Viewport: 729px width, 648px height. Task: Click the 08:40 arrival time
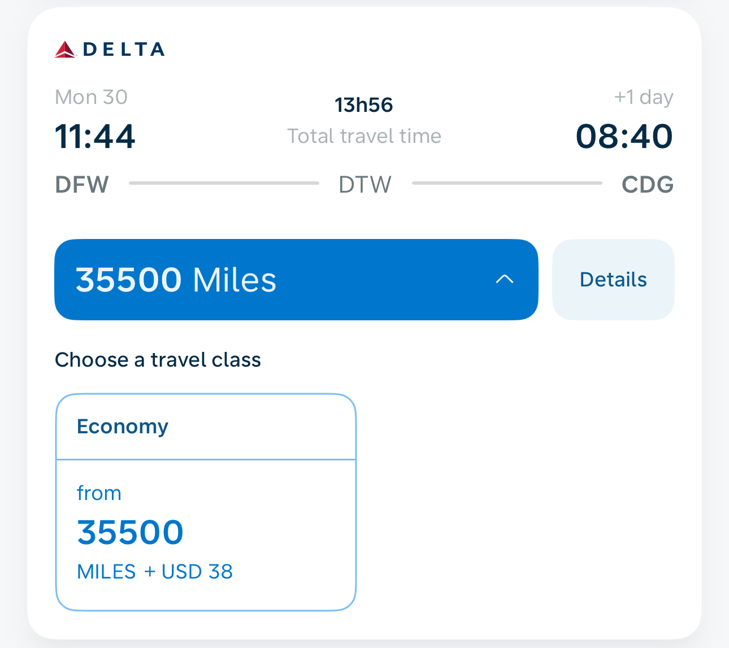coord(624,137)
